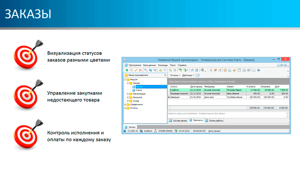Select the Счета module in the tree
The height and width of the screenshot is (169, 300).
(139, 90)
